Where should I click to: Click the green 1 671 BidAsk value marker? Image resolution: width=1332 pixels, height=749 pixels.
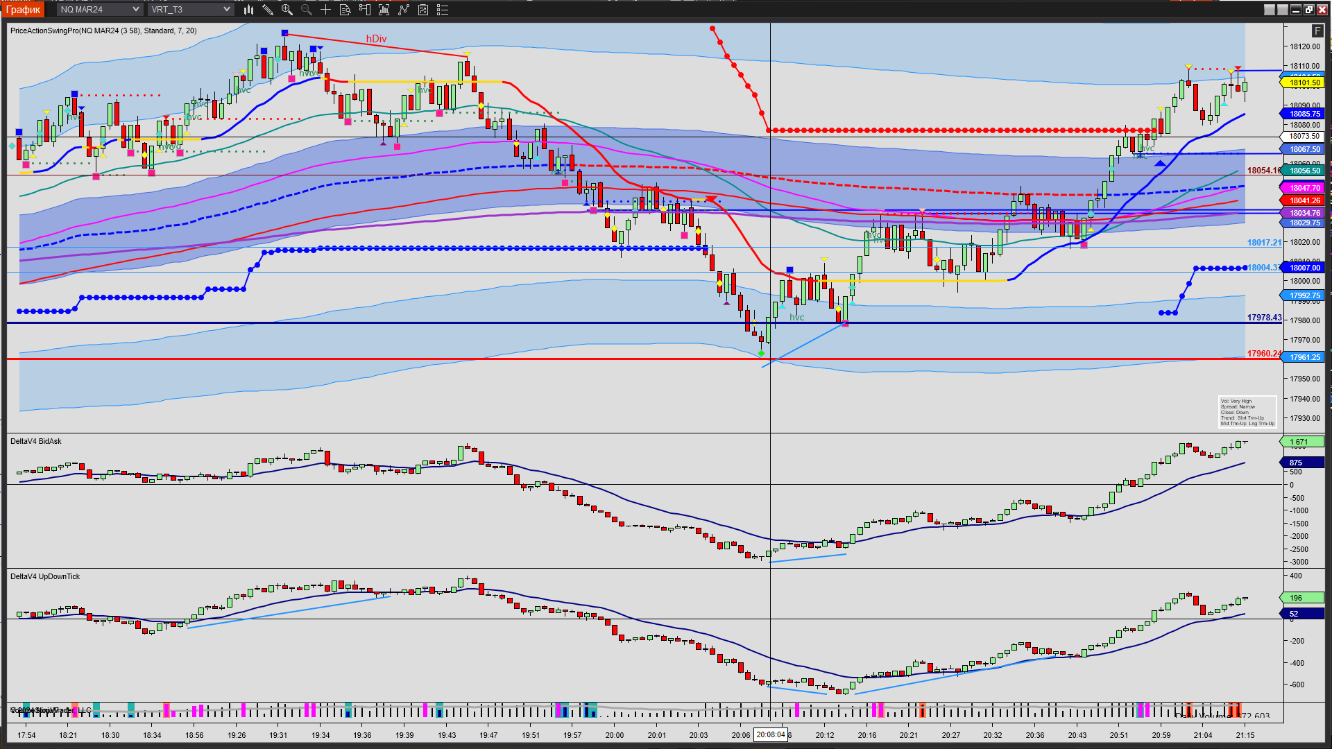[x=1301, y=442]
